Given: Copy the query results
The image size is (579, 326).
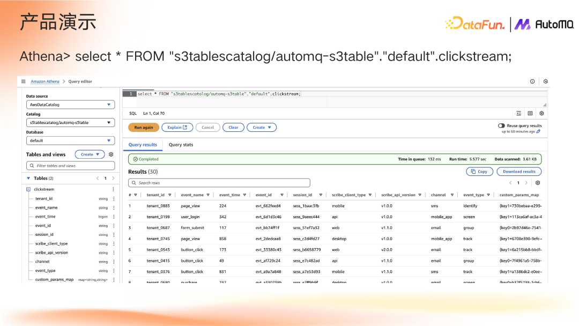Looking at the screenshot, I should pyautogui.click(x=479, y=171).
